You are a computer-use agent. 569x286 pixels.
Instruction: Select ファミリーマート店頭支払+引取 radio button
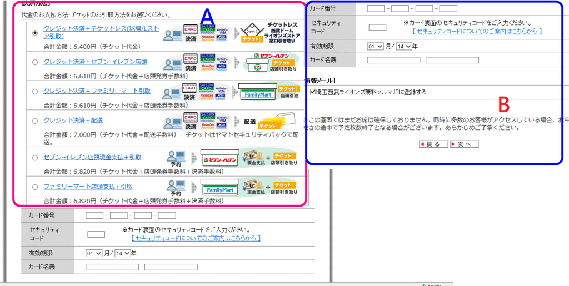(x=35, y=187)
